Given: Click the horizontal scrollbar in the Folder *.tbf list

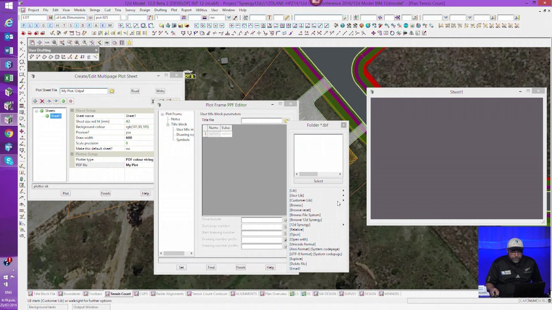Looking at the screenshot, I should point(318,174).
